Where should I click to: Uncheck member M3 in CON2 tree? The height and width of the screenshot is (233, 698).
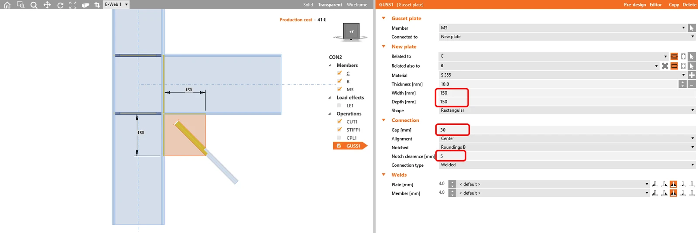339,89
